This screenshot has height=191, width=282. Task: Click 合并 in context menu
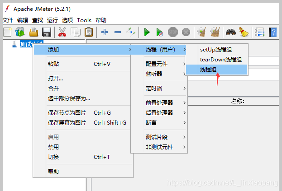click(x=83, y=88)
